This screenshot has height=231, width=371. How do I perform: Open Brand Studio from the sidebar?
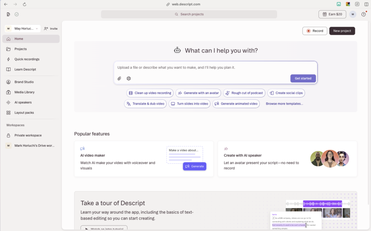(x=24, y=82)
